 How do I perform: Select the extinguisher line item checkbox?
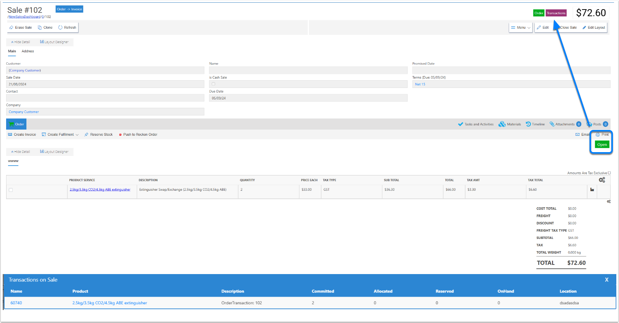coord(11,190)
